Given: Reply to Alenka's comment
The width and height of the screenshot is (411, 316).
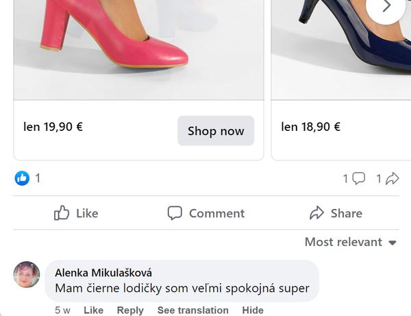Looking at the screenshot, I should point(130,310).
